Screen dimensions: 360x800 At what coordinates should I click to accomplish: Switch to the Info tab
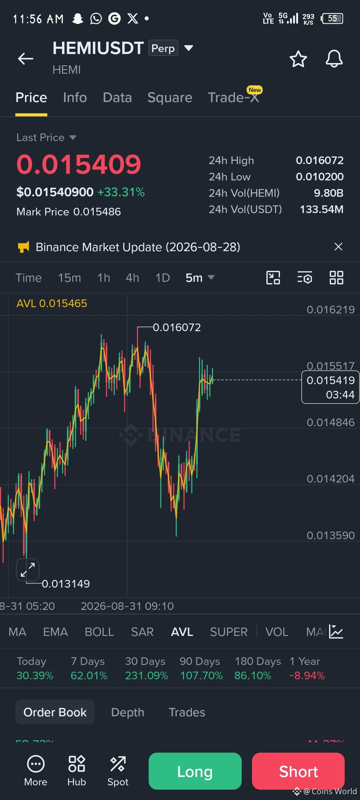point(75,97)
